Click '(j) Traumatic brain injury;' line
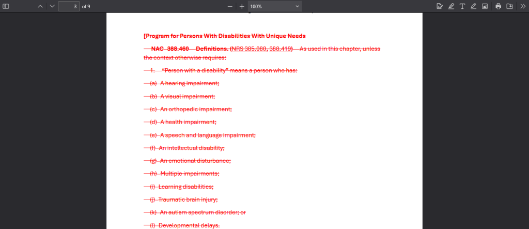 click(183, 200)
